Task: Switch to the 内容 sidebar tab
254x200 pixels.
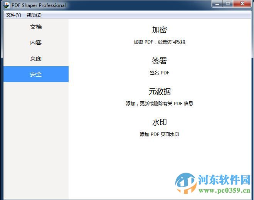Action: coord(36,43)
